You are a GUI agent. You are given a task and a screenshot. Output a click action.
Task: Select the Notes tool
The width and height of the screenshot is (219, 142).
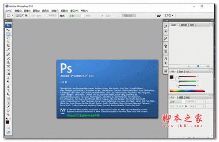point(8,103)
